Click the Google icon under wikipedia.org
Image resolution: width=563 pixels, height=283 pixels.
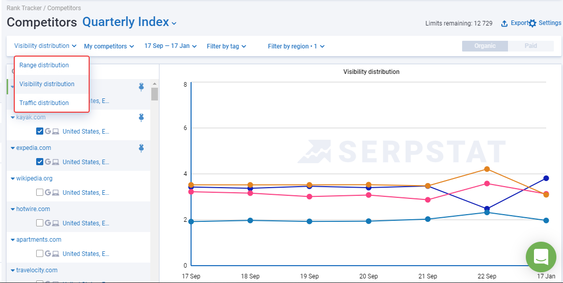pyautogui.click(x=48, y=193)
